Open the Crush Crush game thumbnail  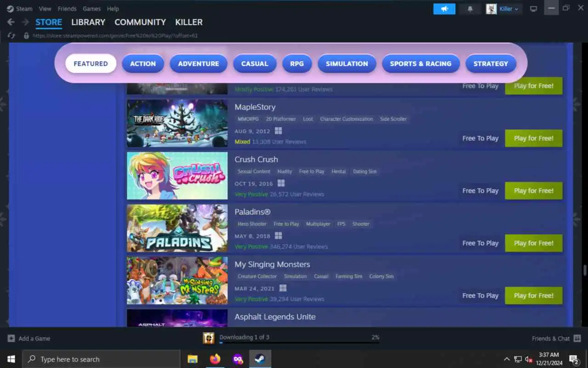tap(177, 176)
